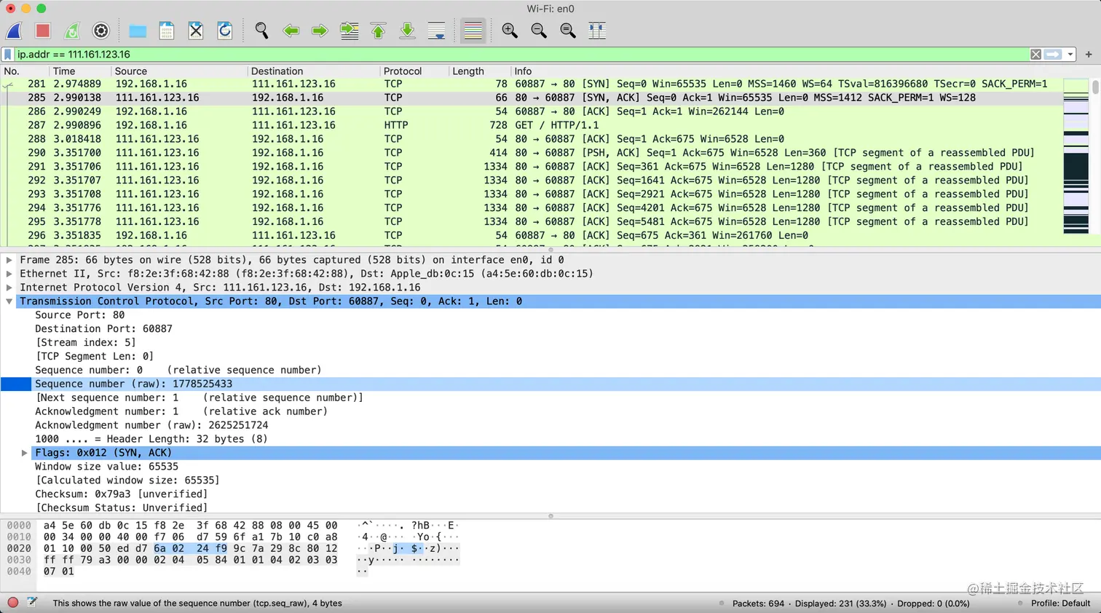The width and height of the screenshot is (1101, 613).
Task: Select Window size value: 65535
Action: point(107,467)
